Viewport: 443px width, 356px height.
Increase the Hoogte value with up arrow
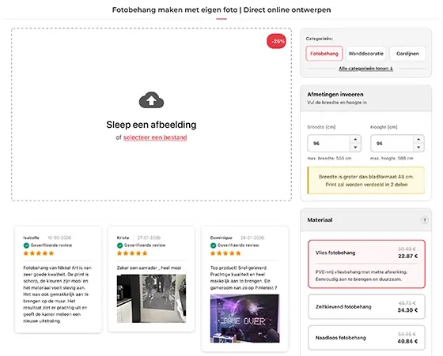click(x=418, y=139)
